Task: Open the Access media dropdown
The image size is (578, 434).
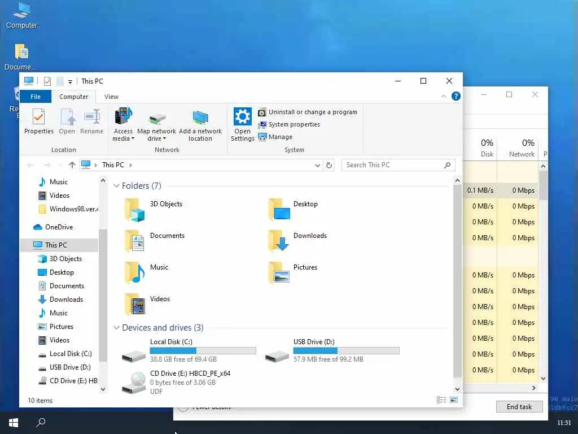Action: [x=123, y=124]
